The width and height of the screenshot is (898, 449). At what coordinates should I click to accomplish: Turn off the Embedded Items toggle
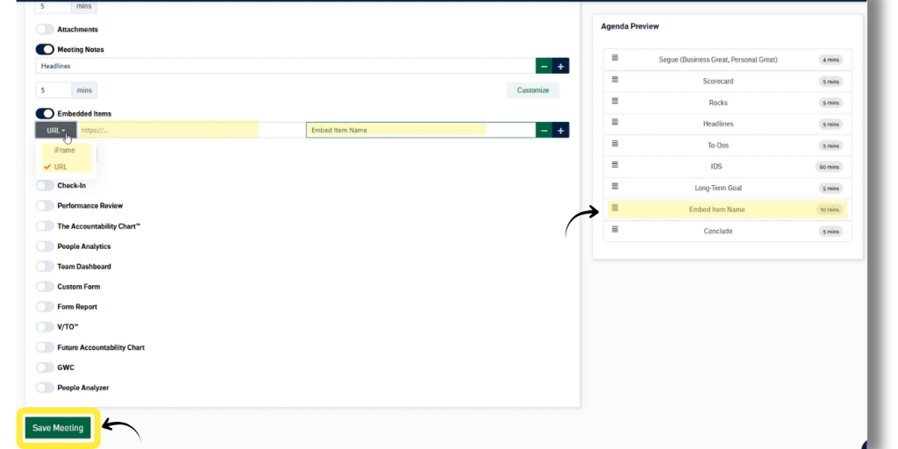point(44,114)
